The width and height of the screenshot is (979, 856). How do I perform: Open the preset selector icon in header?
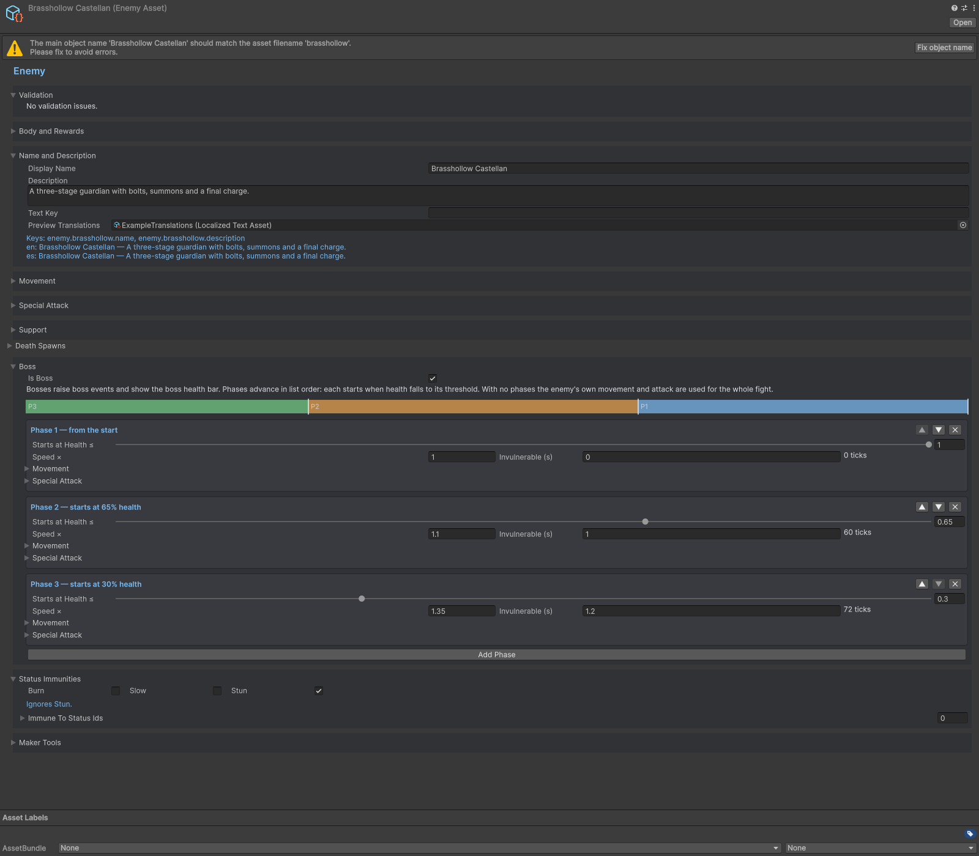pos(964,8)
